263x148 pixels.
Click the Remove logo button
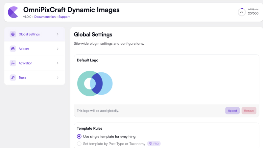pos(249,111)
